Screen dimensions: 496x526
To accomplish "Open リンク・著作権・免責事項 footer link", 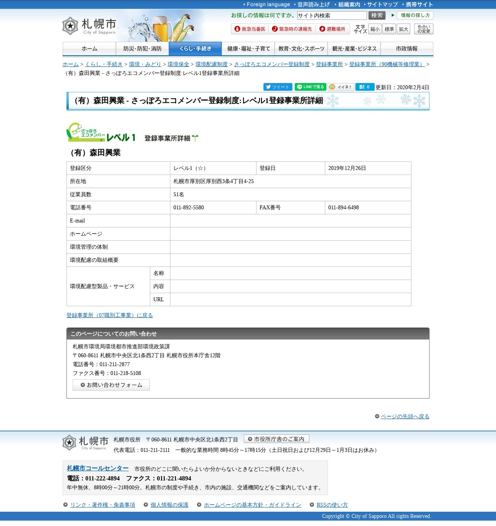I will 103,505.
